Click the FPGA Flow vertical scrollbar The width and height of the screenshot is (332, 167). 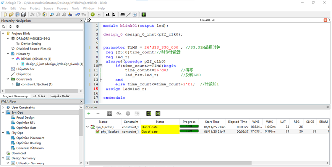(x=81, y=123)
